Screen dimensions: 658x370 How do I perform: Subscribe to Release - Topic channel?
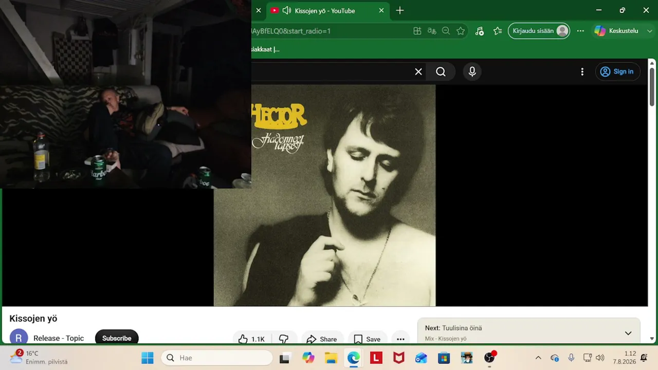[117, 338]
